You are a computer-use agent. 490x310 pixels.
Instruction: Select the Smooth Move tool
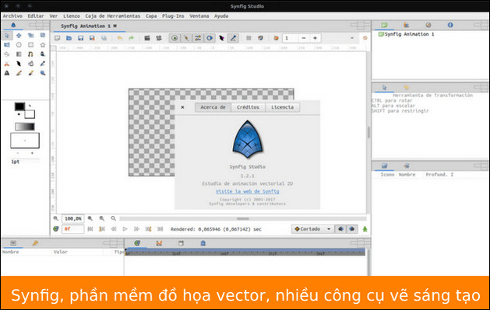coord(19,36)
